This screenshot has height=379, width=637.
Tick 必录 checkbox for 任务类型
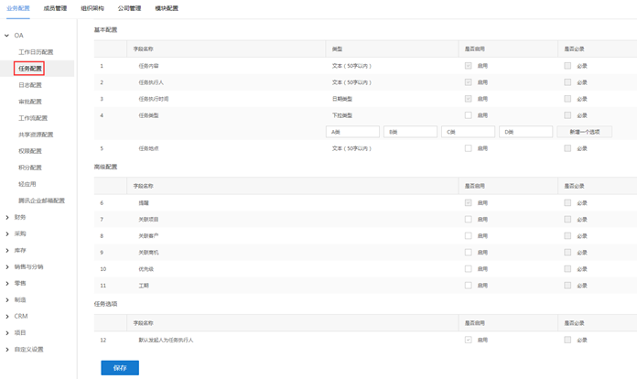pyautogui.click(x=567, y=115)
